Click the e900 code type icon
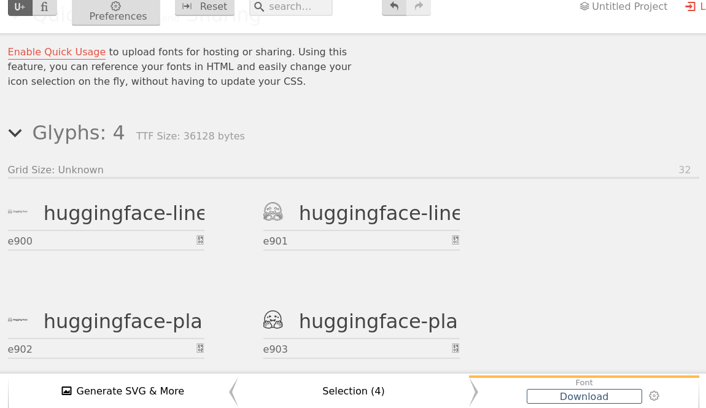Viewport: 706px width, 408px height. pyautogui.click(x=200, y=240)
